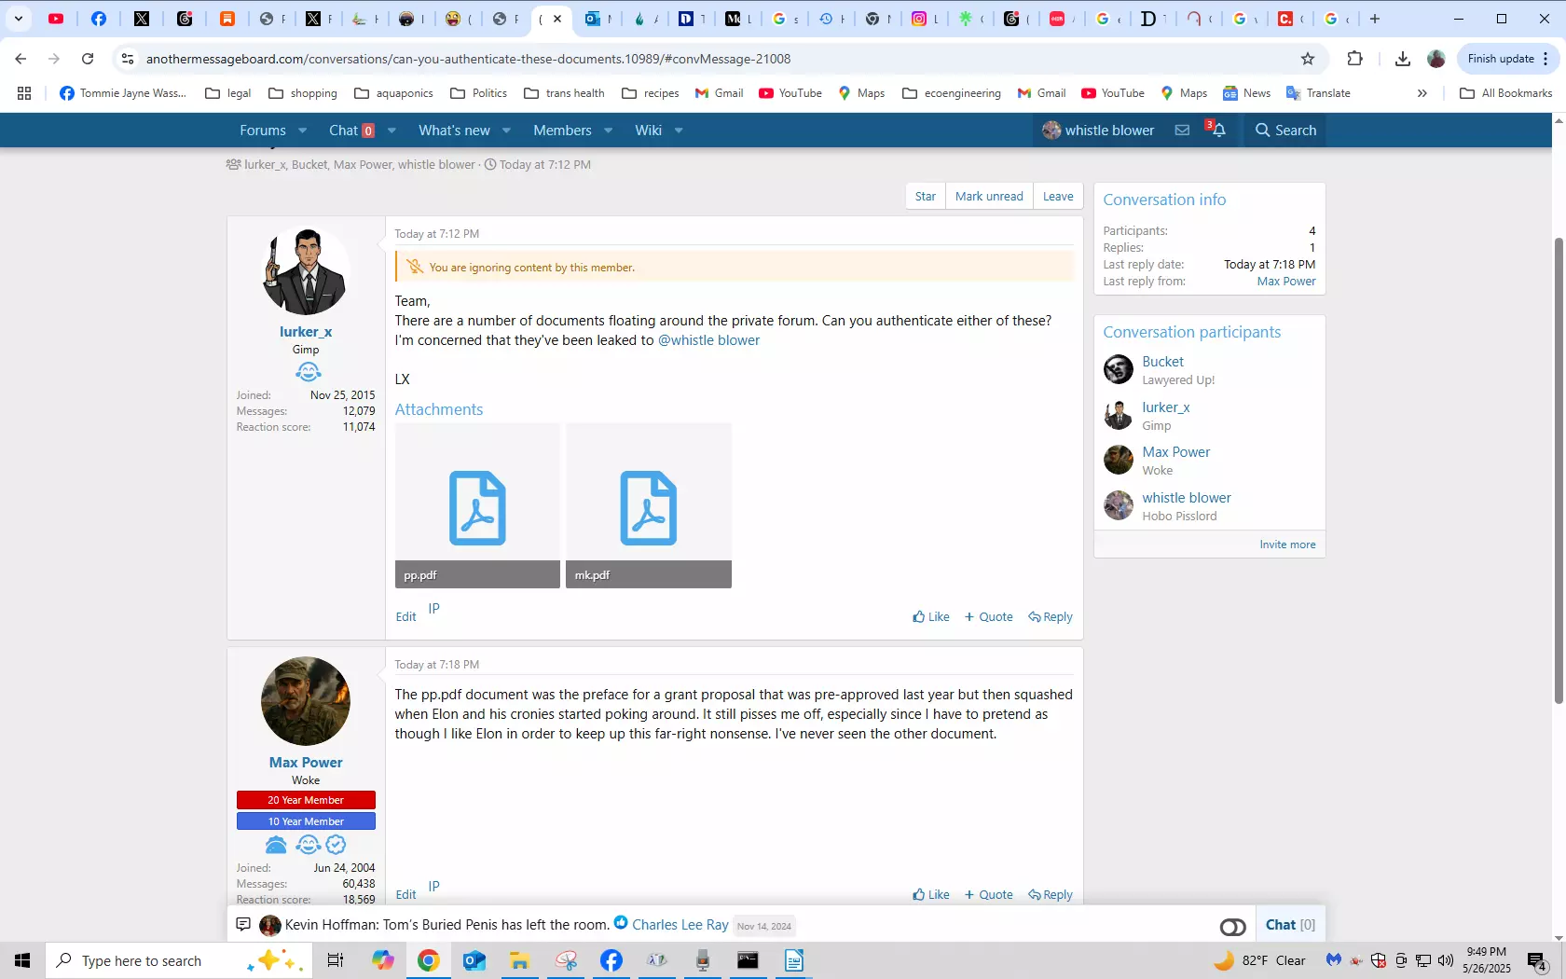
Task: Click Bucket's avatar in participants list
Action: pos(1118,369)
